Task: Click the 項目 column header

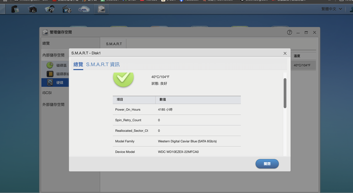Action: click(120, 99)
